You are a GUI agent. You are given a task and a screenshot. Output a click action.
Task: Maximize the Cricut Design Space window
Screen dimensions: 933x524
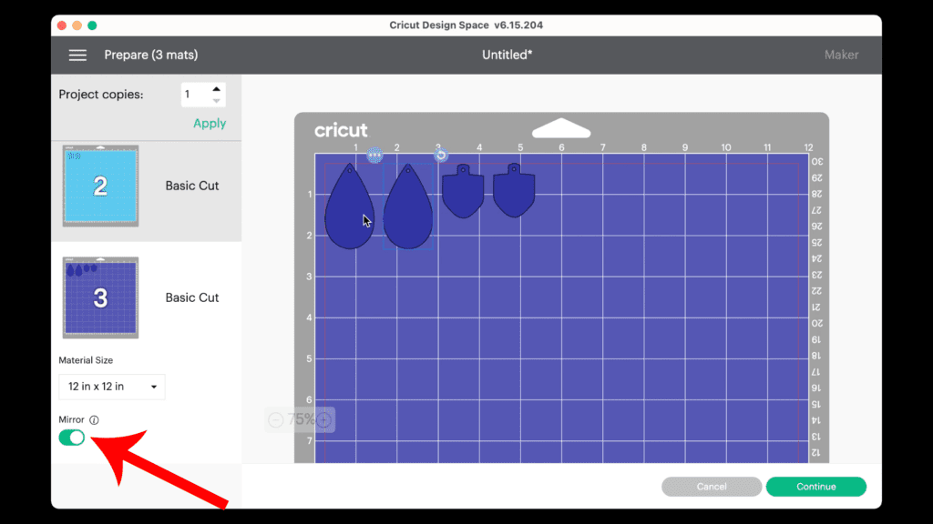coord(92,25)
